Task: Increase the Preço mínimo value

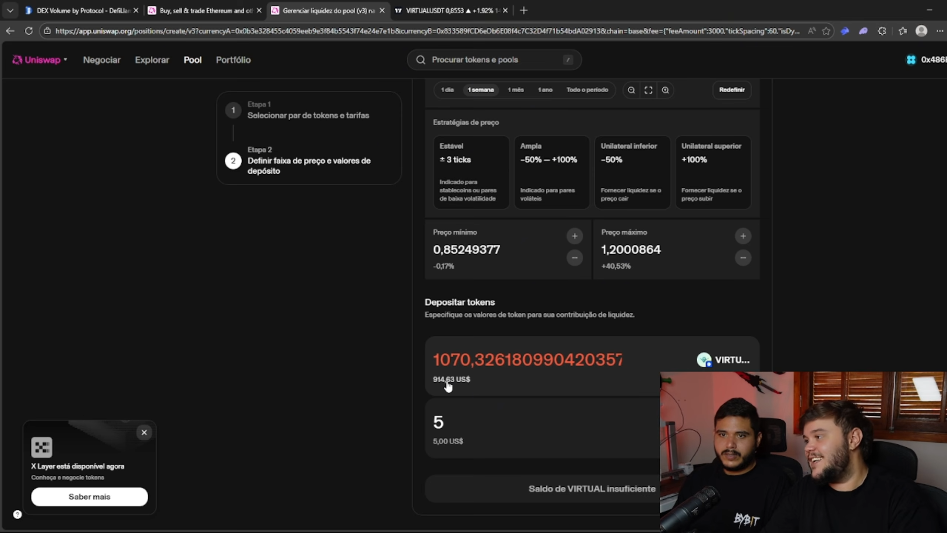Action: [574, 236]
